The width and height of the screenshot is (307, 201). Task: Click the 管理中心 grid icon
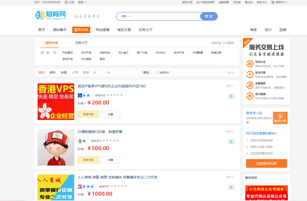(273, 2)
